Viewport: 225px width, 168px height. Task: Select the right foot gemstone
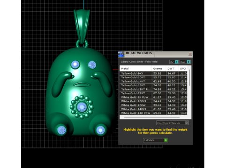coord(100,130)
